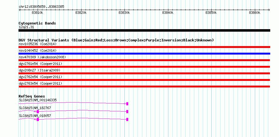Click the SLC6A15|NM_182767 gene label
Viewport: 279px width, 137px height.
pyautogui.click(x=35, y=108)
